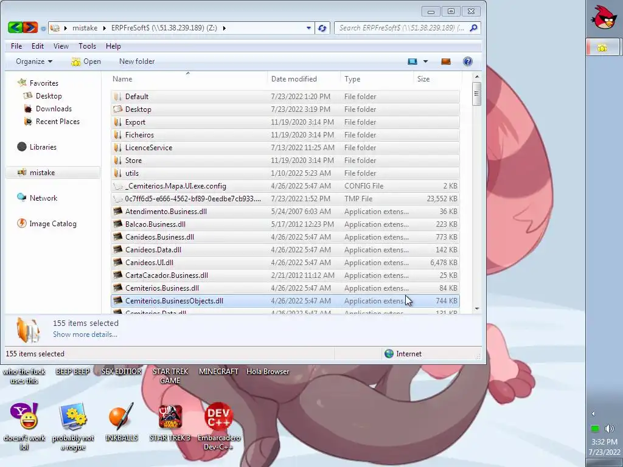623x467 pixels.
Task: Go back with the green arrow button
Action: (15, 28)
